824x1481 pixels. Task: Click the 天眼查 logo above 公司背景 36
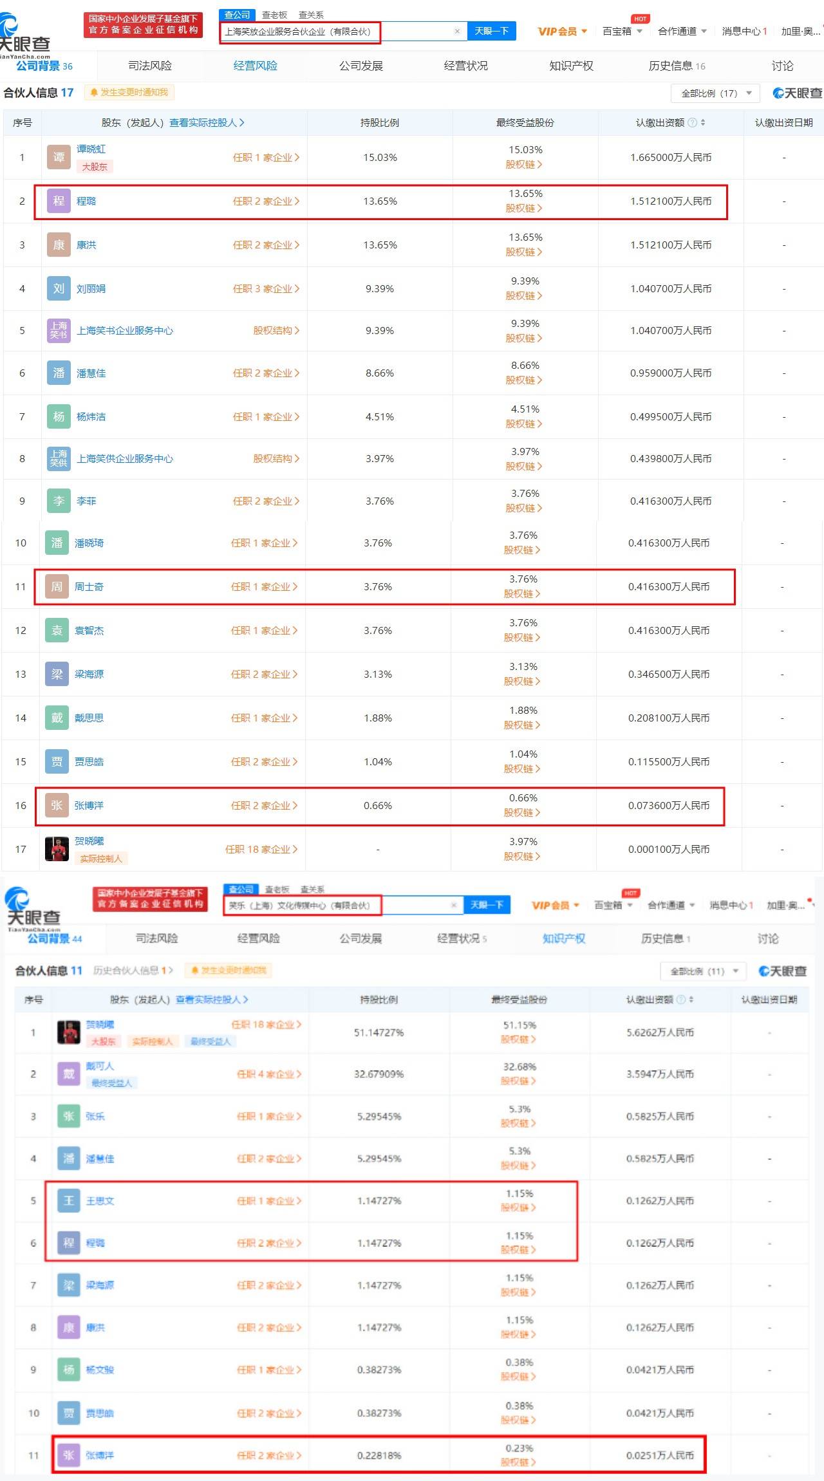pos(24,35)
